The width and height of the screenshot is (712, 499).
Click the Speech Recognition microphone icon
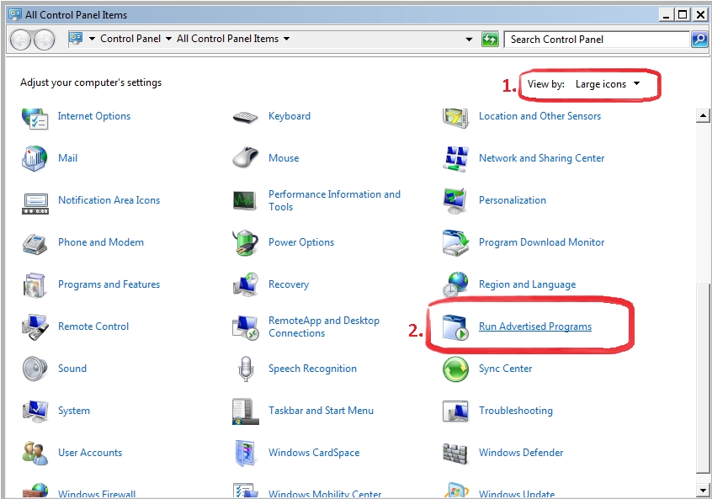coord(246,369)
